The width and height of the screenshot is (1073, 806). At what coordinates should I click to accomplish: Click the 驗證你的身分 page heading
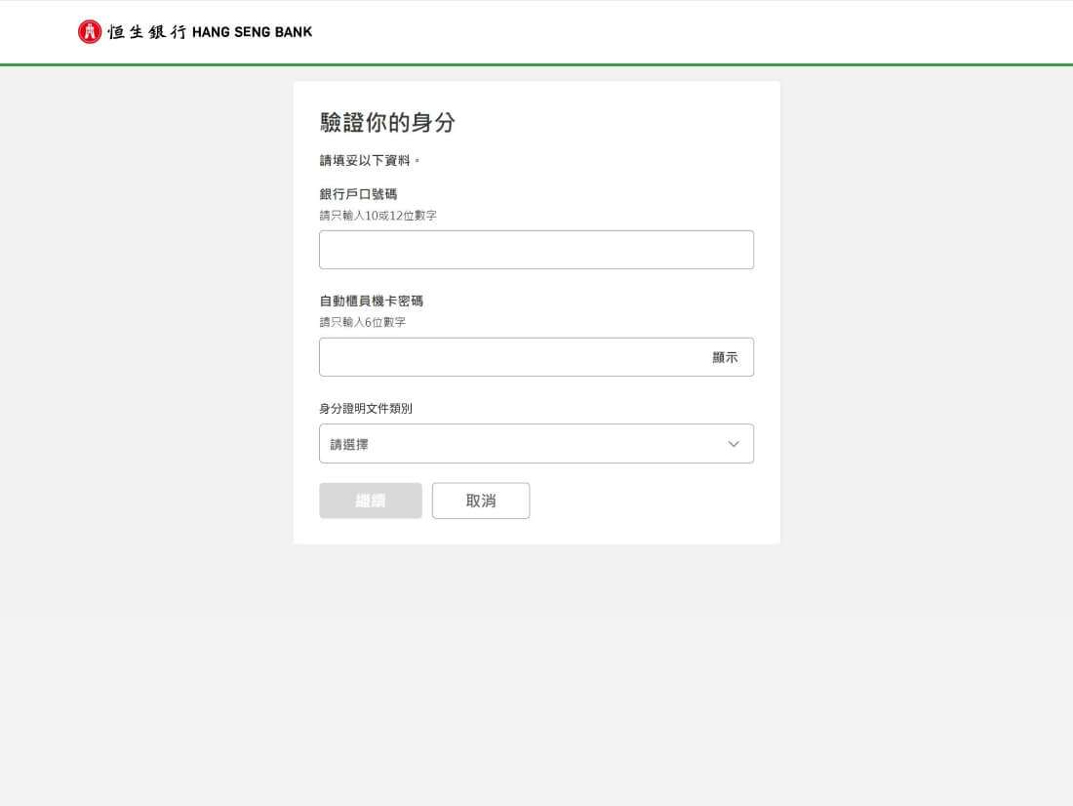pos(387,123)
